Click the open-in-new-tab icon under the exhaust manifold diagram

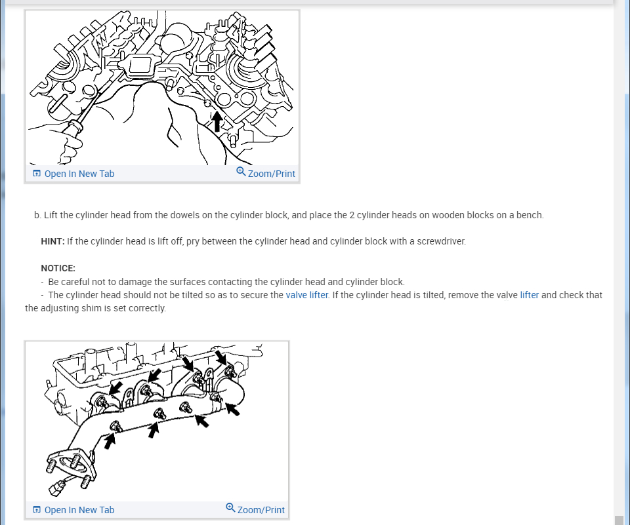pos(37,509)
